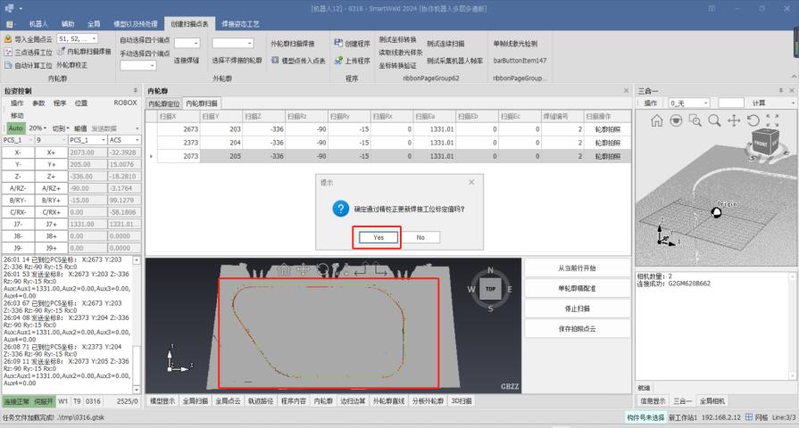Click the 导入全局点云 icon in ribbon
The width and height of the screenshot is (799, 428).
pos(8,40)
